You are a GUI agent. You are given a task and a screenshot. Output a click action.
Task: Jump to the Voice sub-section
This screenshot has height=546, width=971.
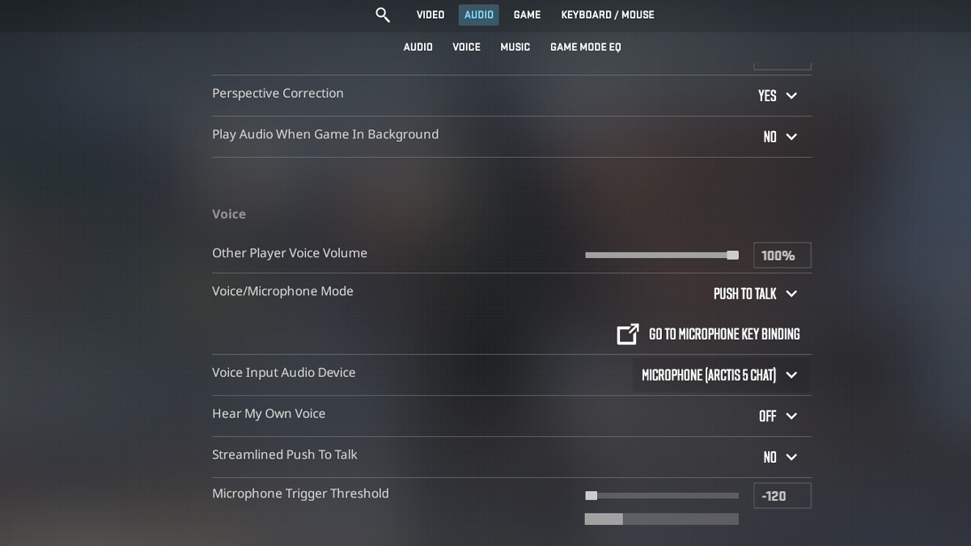point(466,47)
